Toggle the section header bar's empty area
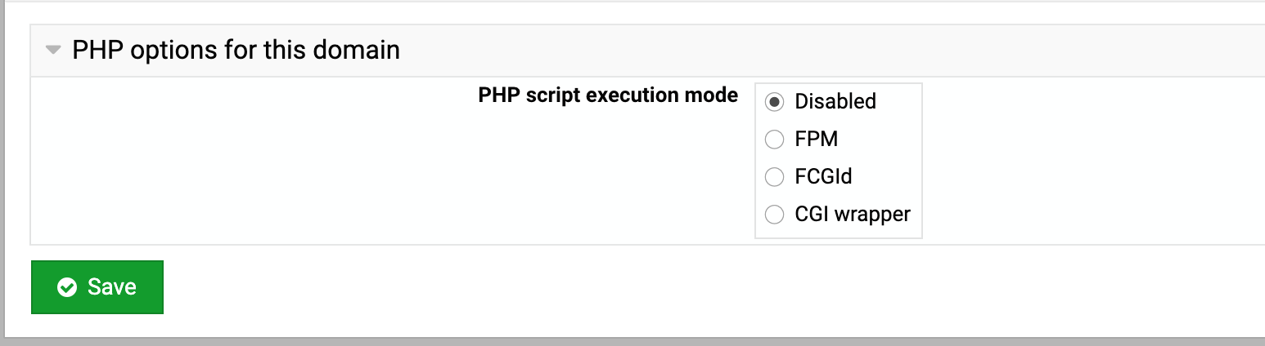The image size is (1265, 346). [818, 51]
